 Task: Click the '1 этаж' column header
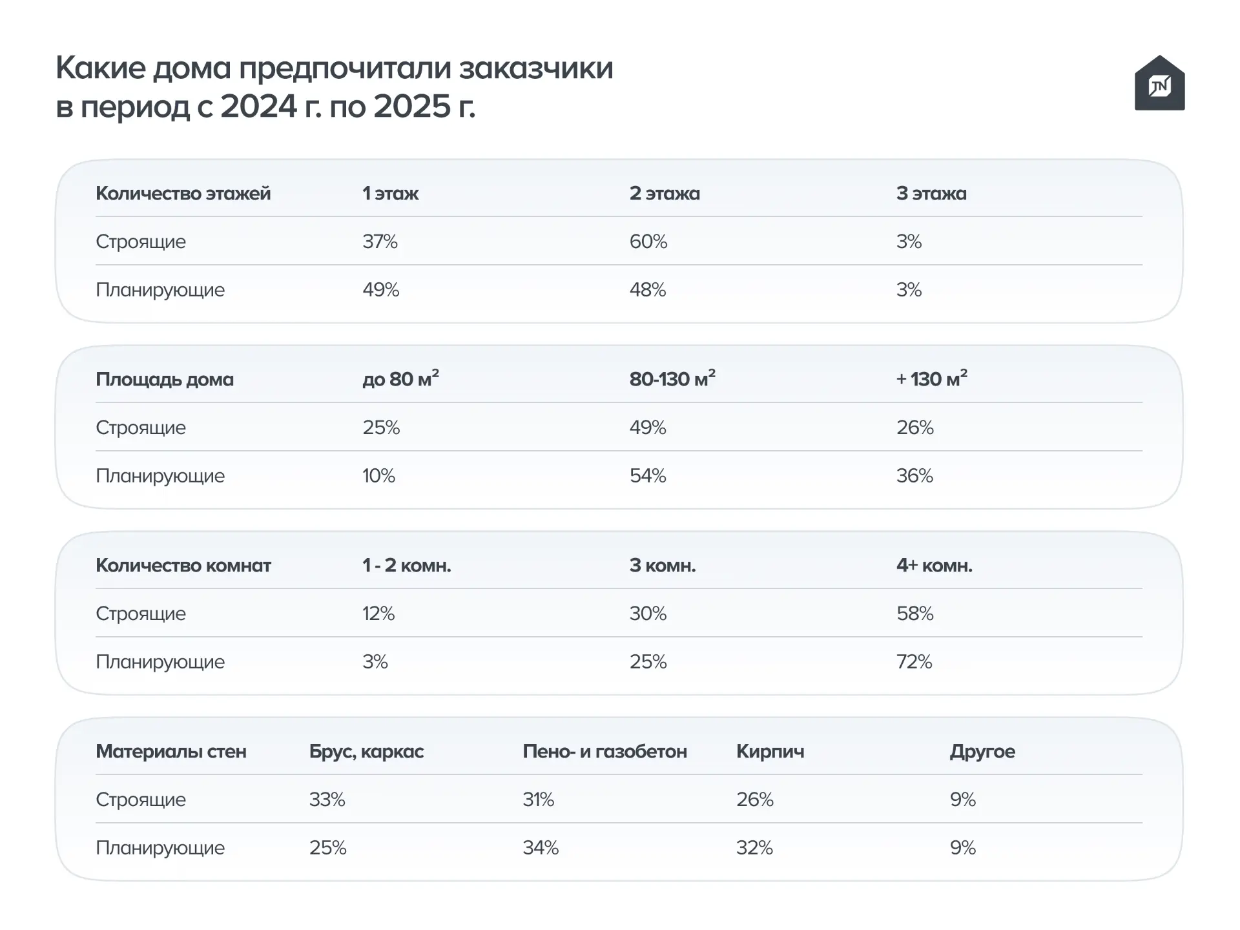pyautogui.click(x=390, y=193)
